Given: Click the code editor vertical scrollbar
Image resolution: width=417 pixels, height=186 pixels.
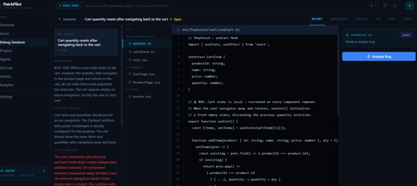Looking at the screenshot, I should point(338,74).
